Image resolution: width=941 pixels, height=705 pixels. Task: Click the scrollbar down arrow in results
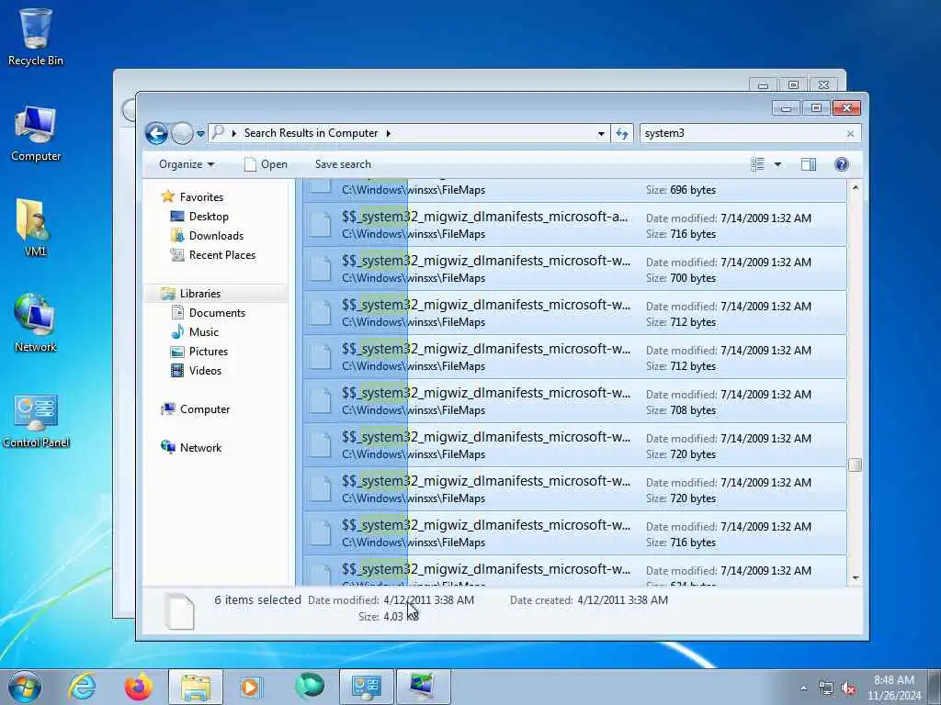click(x=856, y=578)
